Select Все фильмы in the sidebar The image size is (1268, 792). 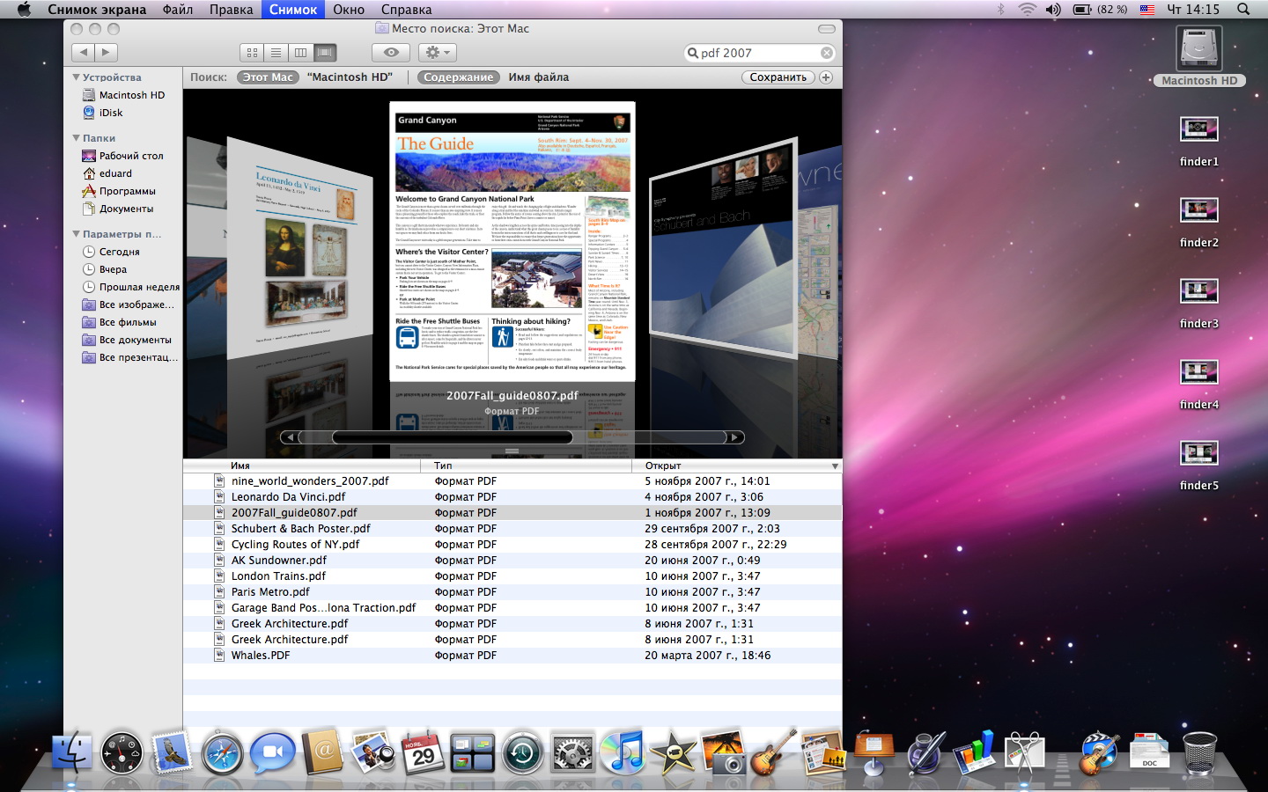click(x=119, y=322)
